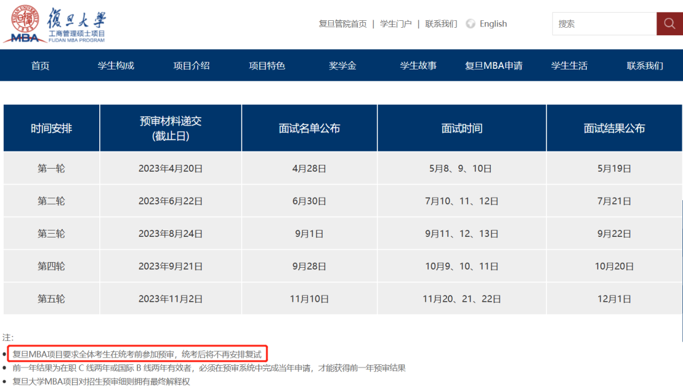
Task: Go to 学生故事 in navigation
Action: click(x=418, y=66)
